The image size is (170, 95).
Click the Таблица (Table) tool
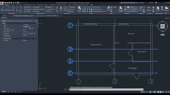[71, 11]
